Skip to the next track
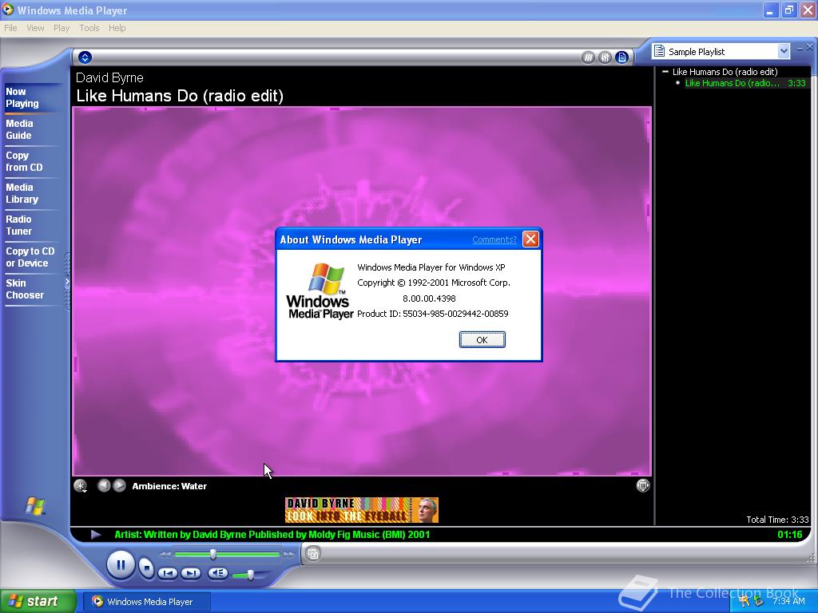818x613 pixels. pyautogui.click(x=190, y=573)
